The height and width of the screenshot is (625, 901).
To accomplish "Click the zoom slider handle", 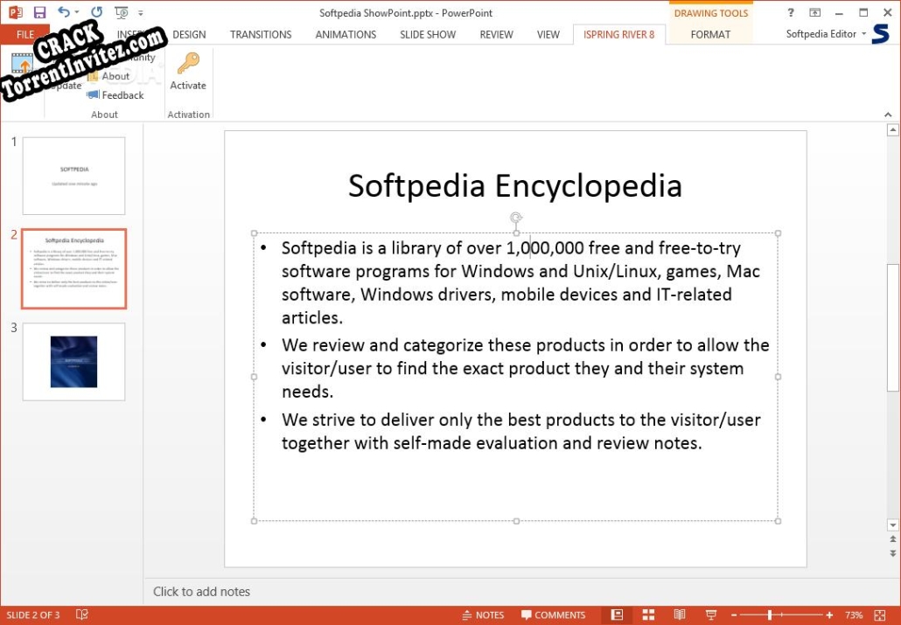I will (x=770, y=615).
